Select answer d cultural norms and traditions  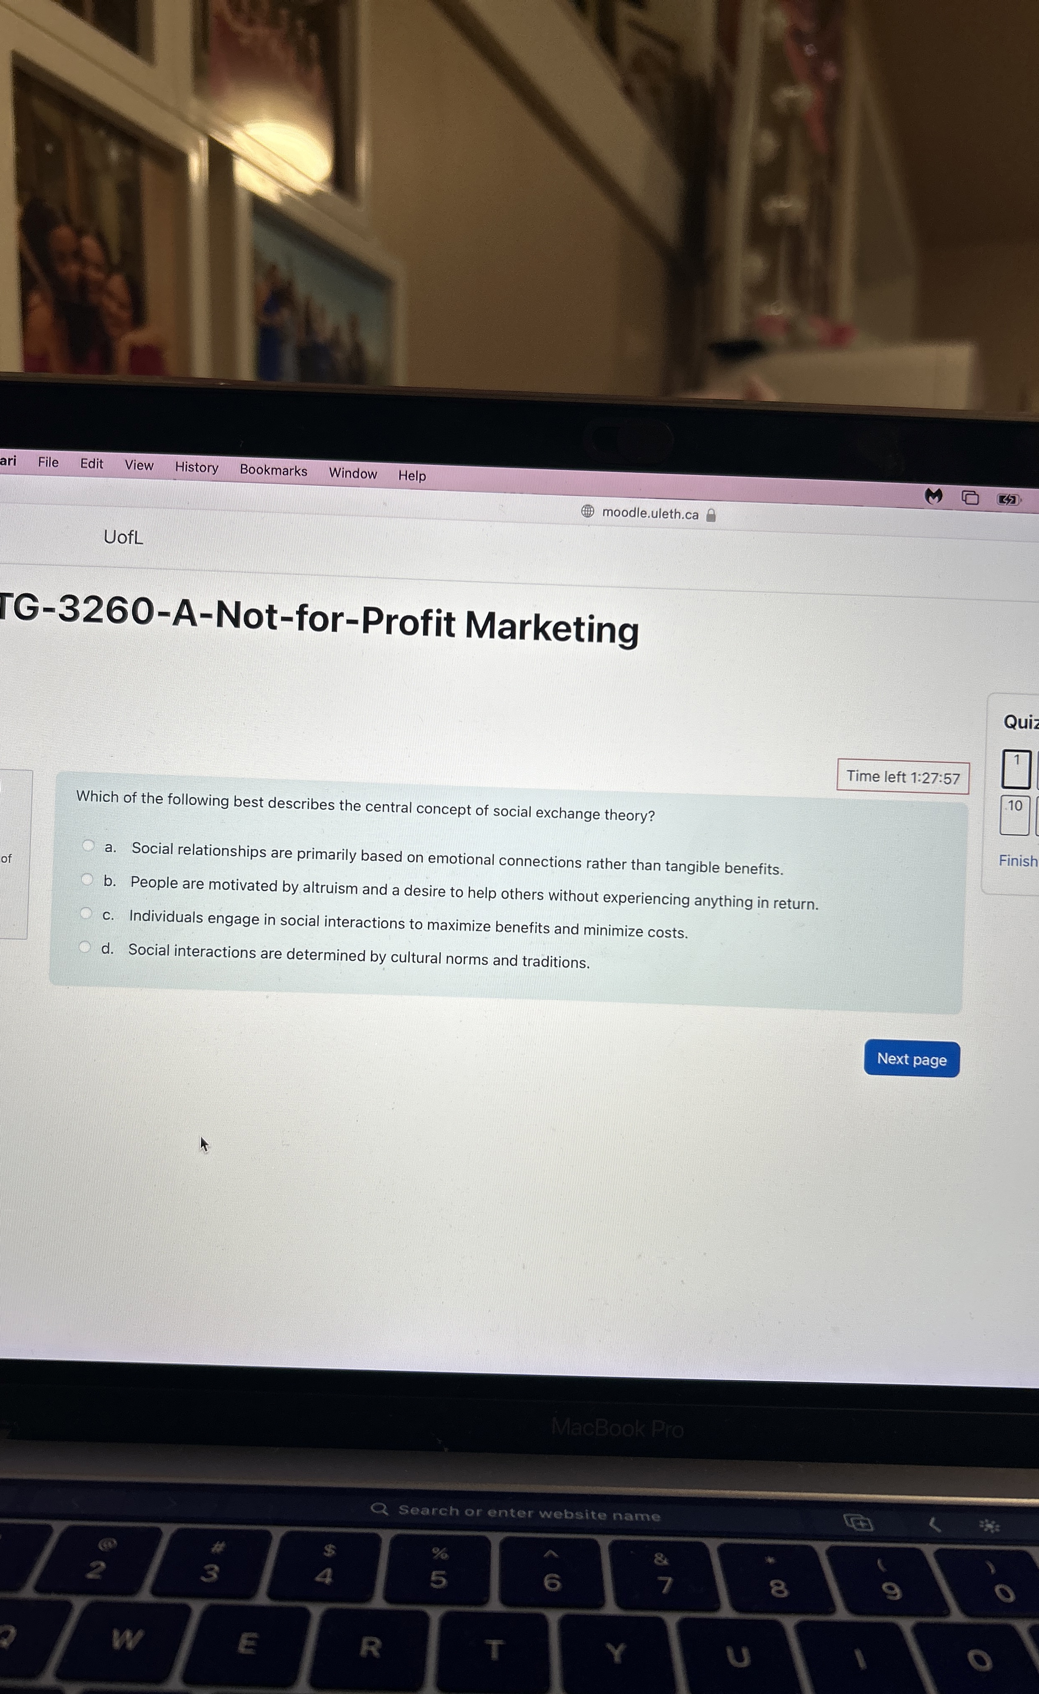pyautogui.click(x=84, y=947)
